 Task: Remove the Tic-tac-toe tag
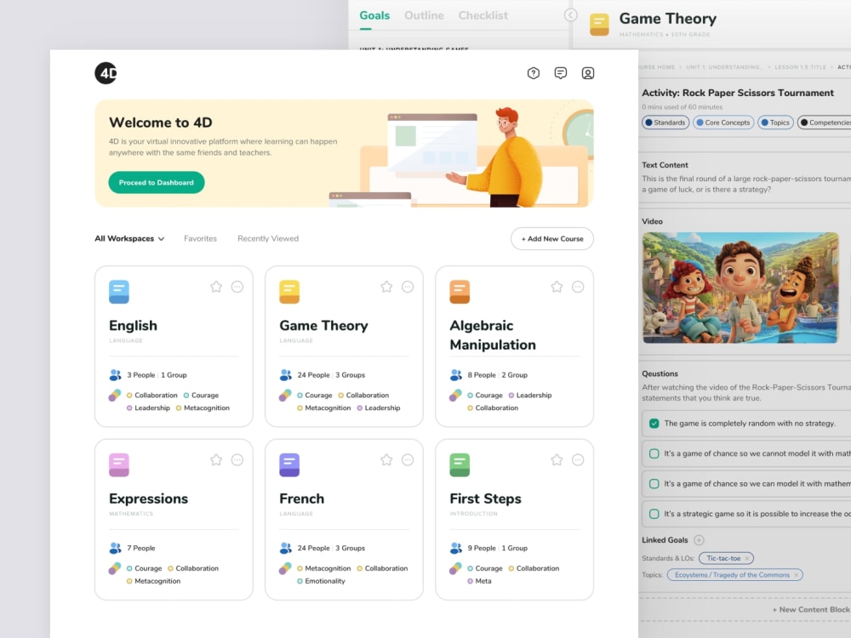point(747,558)
